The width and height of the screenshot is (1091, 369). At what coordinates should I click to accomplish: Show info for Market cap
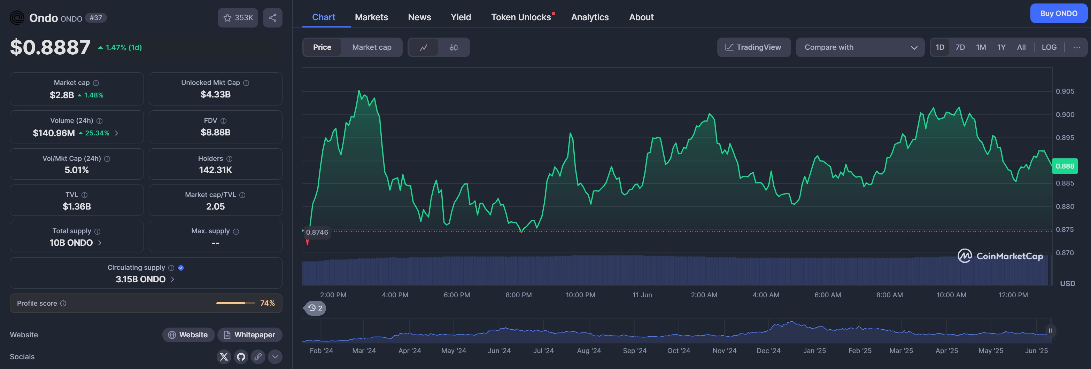pyautogui.click(x=96, y=83)
